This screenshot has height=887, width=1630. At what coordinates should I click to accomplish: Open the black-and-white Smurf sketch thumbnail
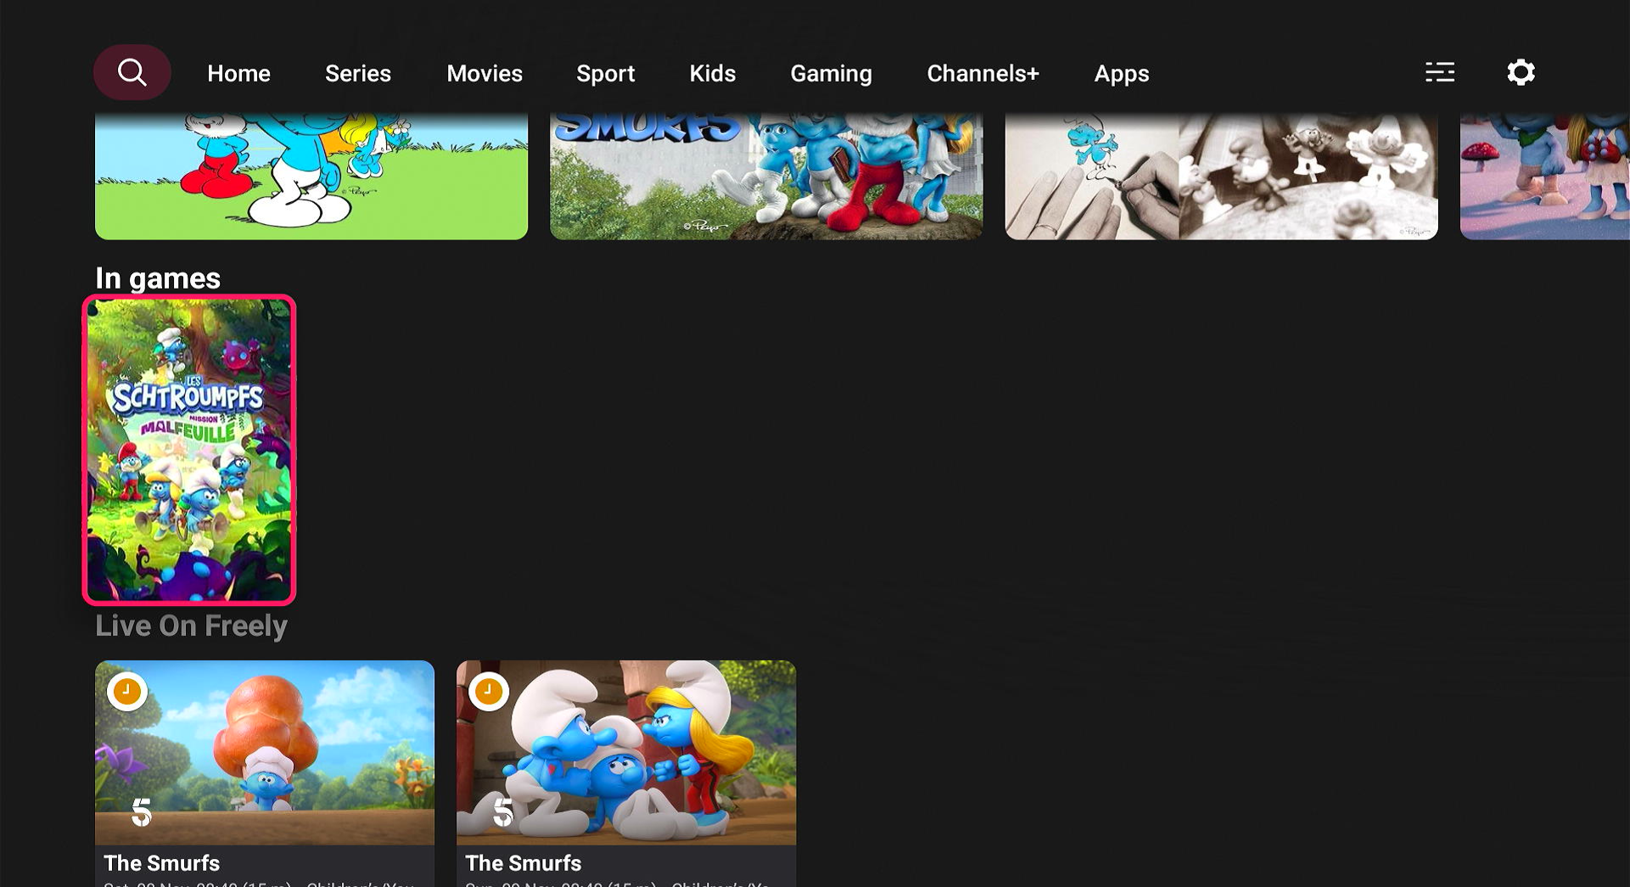(1221, 175)
